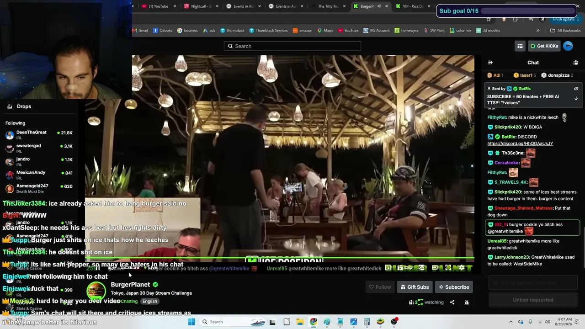Bookmark this page with the star icon
This screenshot has width=585, height=329.
[x=489, y=19]
